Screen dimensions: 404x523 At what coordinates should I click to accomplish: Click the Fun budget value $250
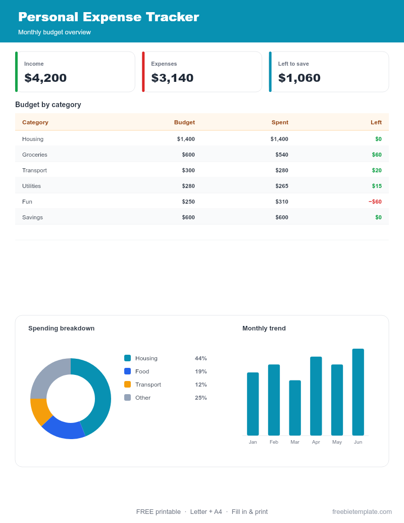(x=188, y=202)
